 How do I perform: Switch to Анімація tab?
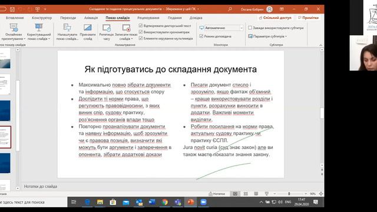[91, 18]
